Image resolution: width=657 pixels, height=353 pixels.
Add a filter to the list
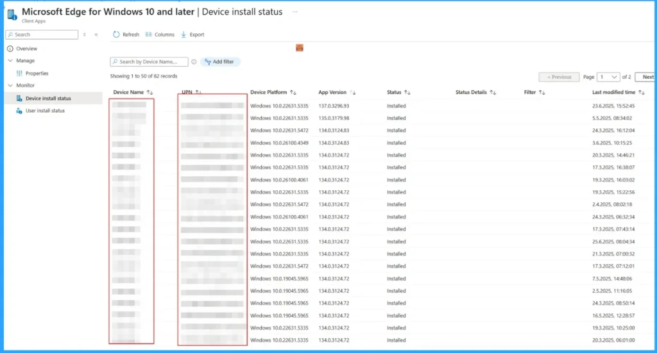(219, 62)
